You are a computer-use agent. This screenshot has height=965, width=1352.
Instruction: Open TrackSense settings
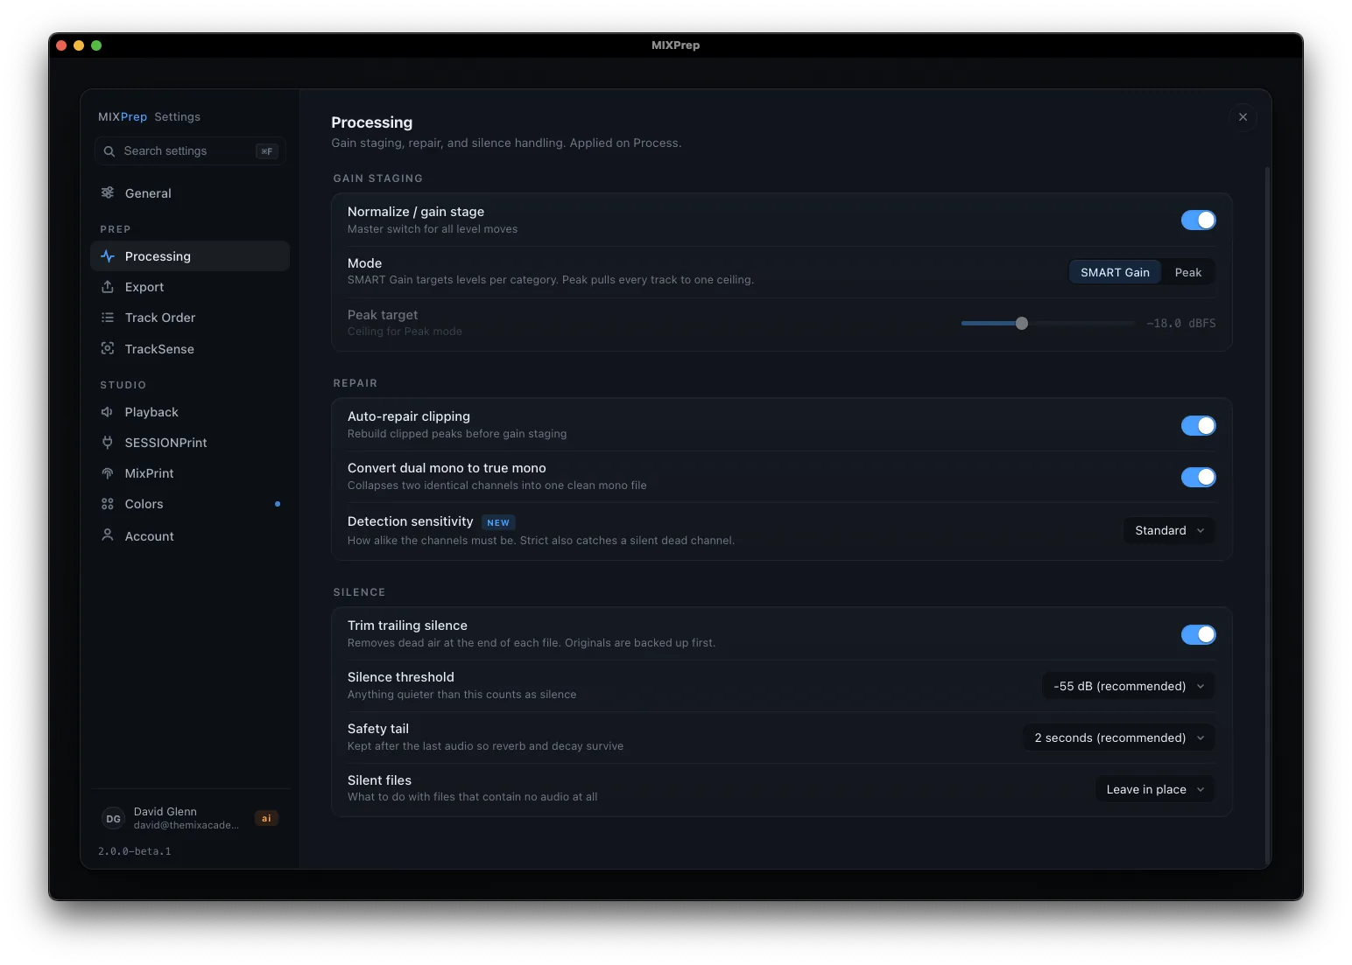190,349
